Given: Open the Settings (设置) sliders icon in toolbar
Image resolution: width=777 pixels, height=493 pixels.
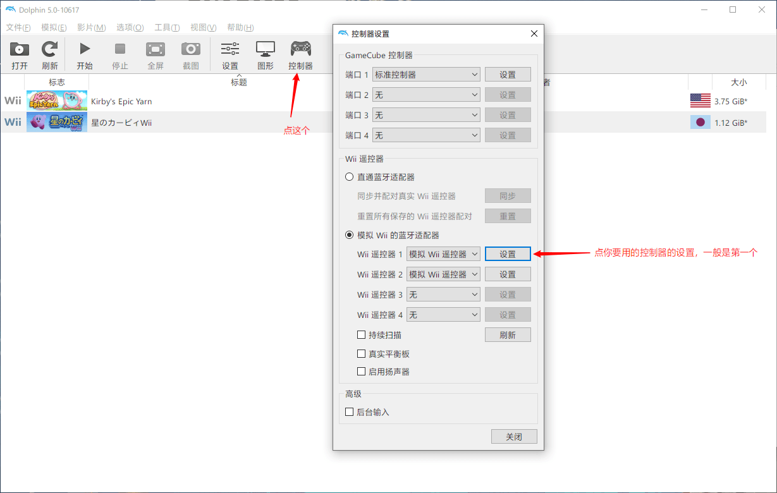Looking at the screenshot, I should (x=230, y=49).
